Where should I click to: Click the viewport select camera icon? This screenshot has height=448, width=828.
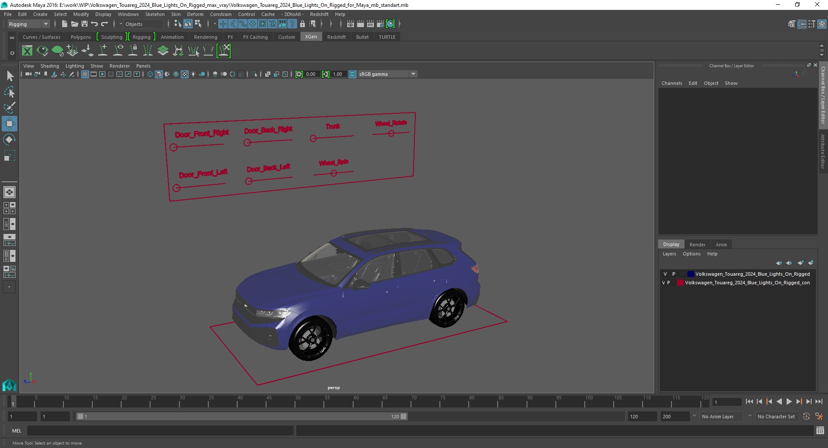pos(28,74)
